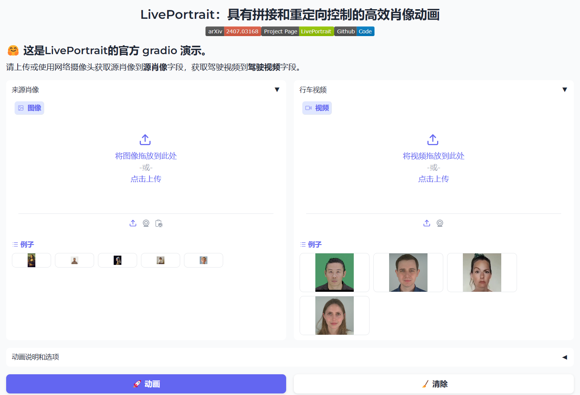Select the green-background male driving video example
Viewport: 580px width, 395px height.
[334, 272]
